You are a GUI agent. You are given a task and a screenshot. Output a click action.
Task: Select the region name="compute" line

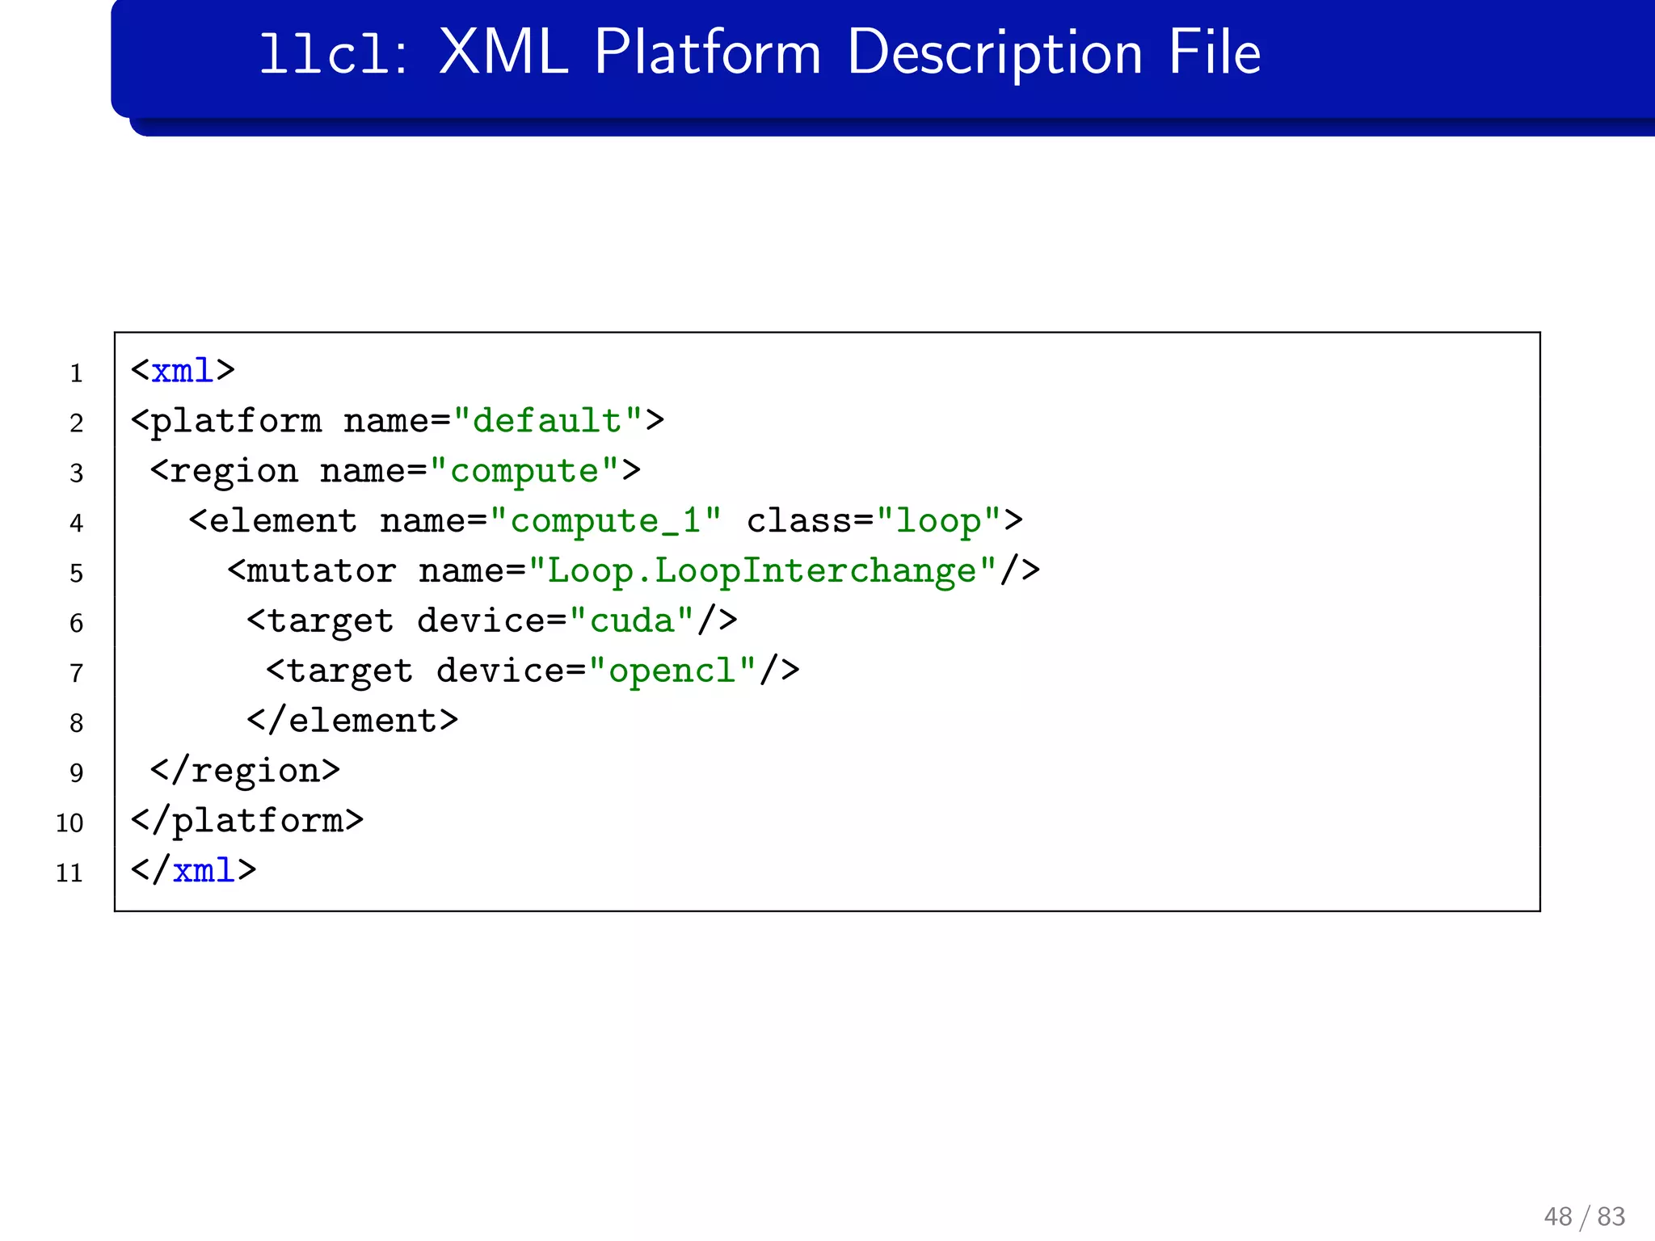coord(395,472)
